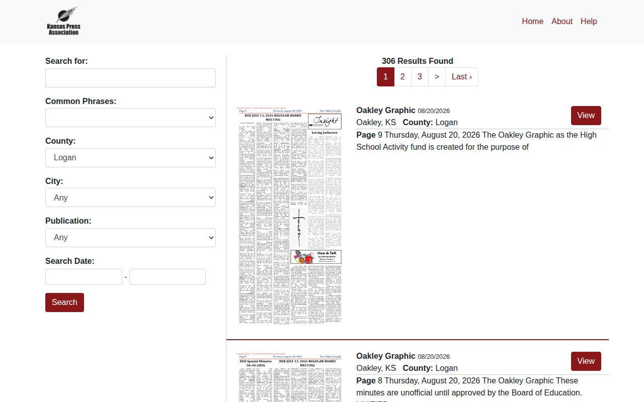This screenshot has height=402, width=644.
Task: Open the Page 8 Oakley Graphic thumbnail
Action: 289,377
